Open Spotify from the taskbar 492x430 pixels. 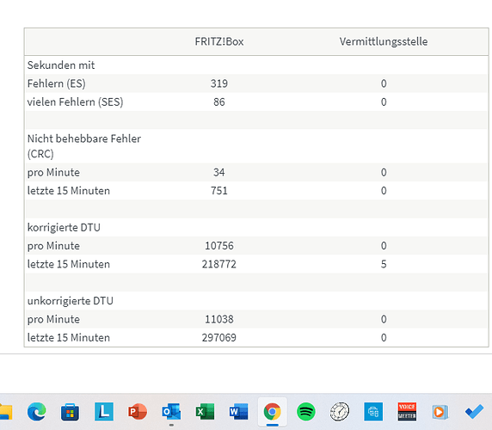(x=306, y=411)
